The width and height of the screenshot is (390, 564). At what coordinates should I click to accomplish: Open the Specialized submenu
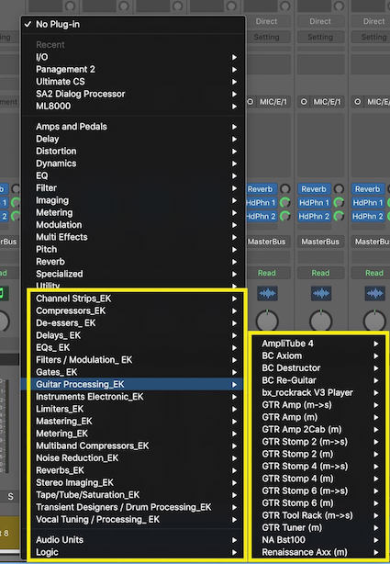[133, 274]
